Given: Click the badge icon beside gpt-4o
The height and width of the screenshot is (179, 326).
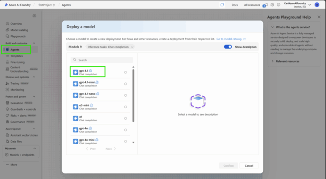Looking at the screenshot, I should click(90, 129).
